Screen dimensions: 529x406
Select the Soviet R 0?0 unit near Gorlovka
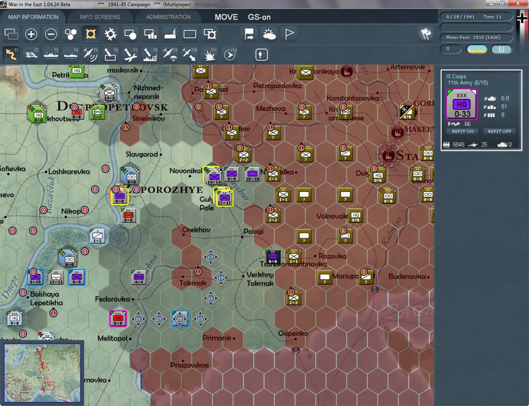[407, 112]
